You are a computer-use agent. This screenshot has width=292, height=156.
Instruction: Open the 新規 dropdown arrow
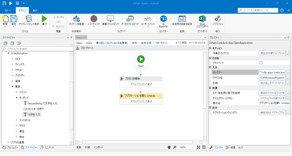tap(5, 26)
